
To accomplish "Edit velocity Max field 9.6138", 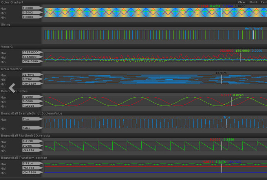I will point(32,141).
